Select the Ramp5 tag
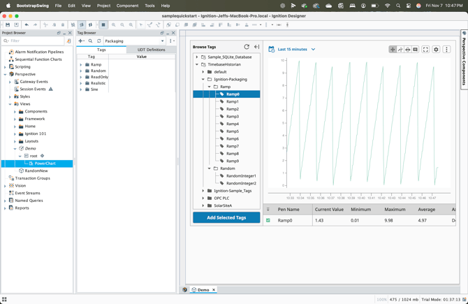The width and height of the screenshot is (468, 304). point(233,131)
